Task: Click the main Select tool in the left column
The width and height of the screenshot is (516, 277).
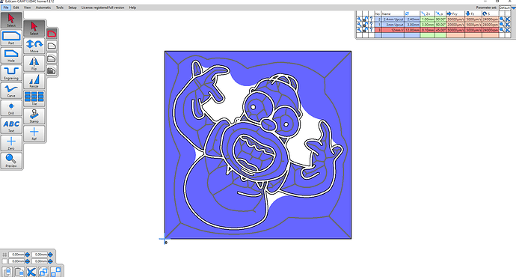Action: click(x=11, y=20)
